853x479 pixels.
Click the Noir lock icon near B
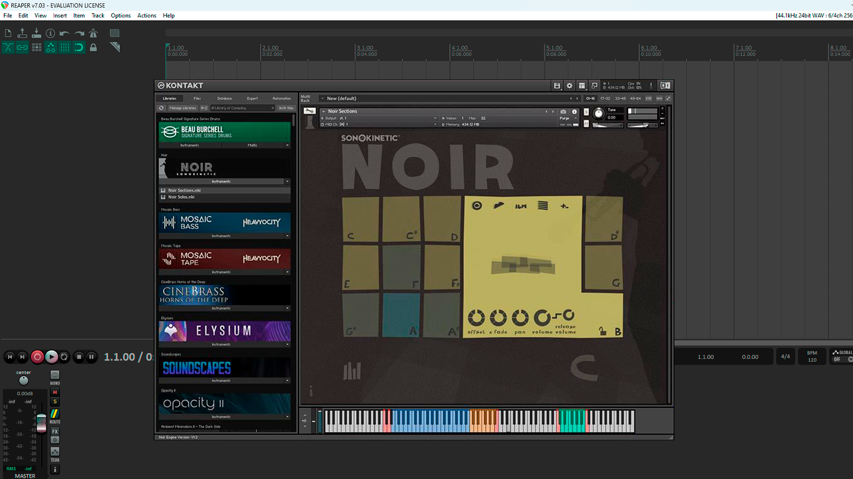603,331
